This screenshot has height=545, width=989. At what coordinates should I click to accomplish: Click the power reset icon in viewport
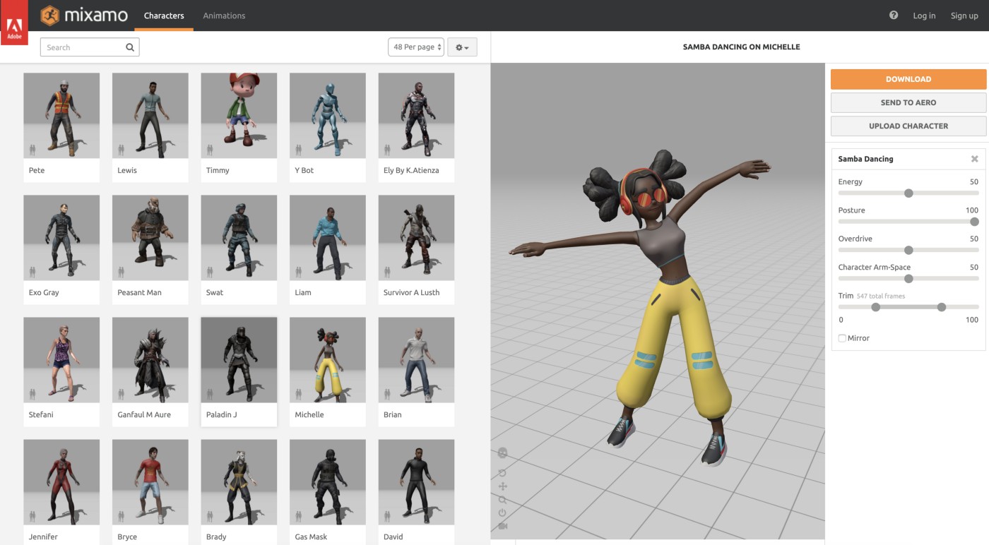pyautogui.click(x=503, y=513)
